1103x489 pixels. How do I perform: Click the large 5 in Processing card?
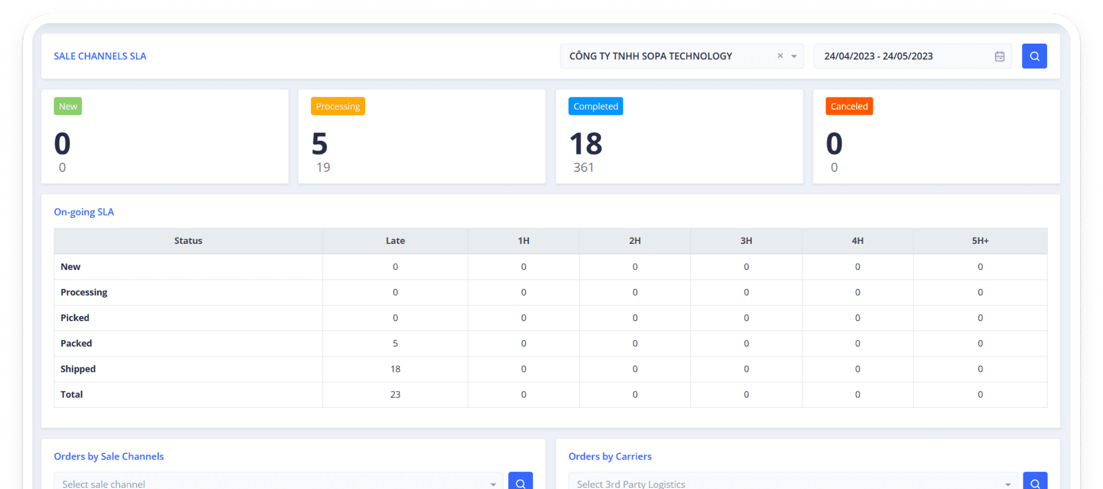(320, 144)
